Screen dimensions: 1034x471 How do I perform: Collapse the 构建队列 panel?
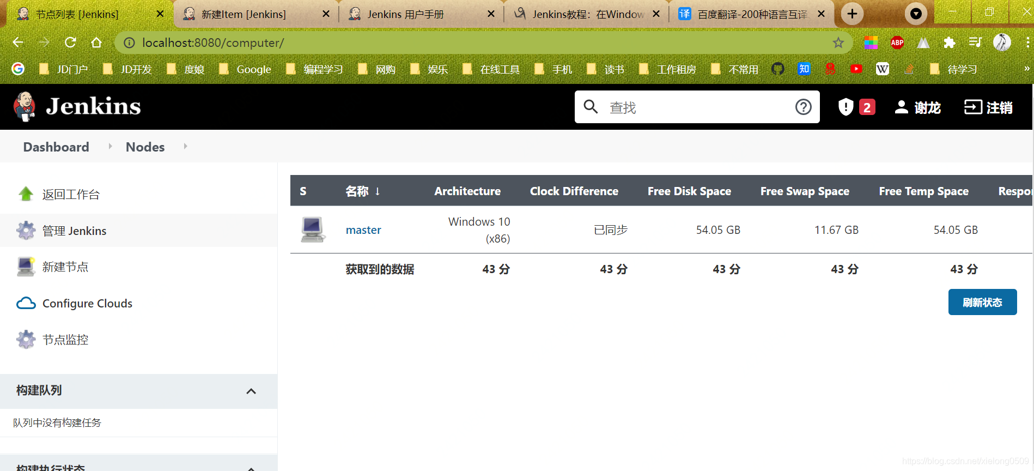[x=251, y=391]
